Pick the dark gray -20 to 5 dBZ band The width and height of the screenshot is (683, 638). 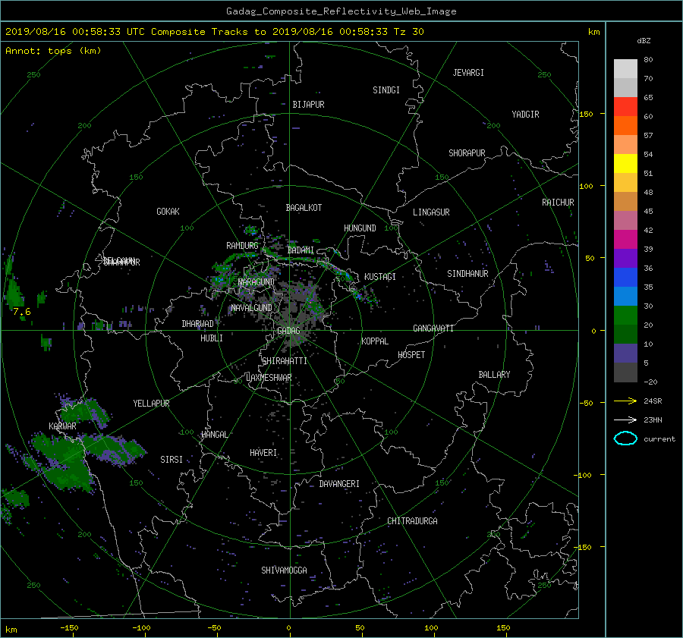point(625,372)
